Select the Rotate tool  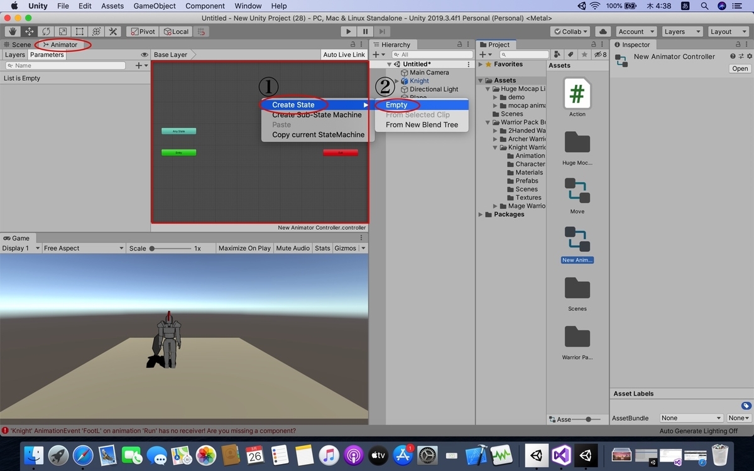[x=46, y=31]
